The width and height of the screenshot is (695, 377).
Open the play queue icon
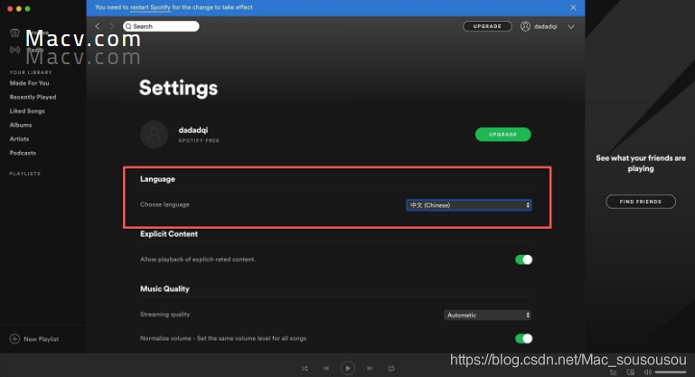[x=613, y=372]
